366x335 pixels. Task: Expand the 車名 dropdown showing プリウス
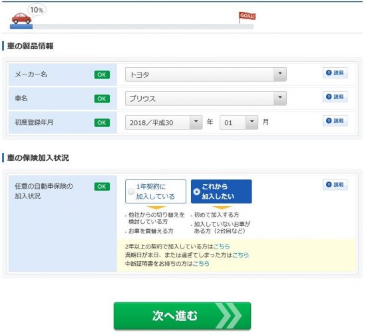click(206, 98)
